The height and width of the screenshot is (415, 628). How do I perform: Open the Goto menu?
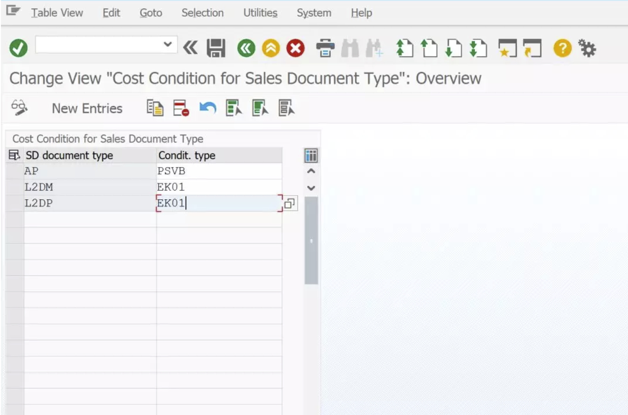[151, 13]
